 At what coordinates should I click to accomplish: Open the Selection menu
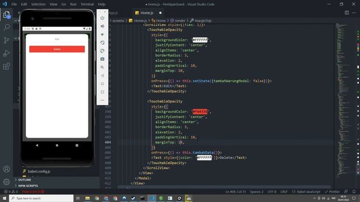tap(38, 4)
